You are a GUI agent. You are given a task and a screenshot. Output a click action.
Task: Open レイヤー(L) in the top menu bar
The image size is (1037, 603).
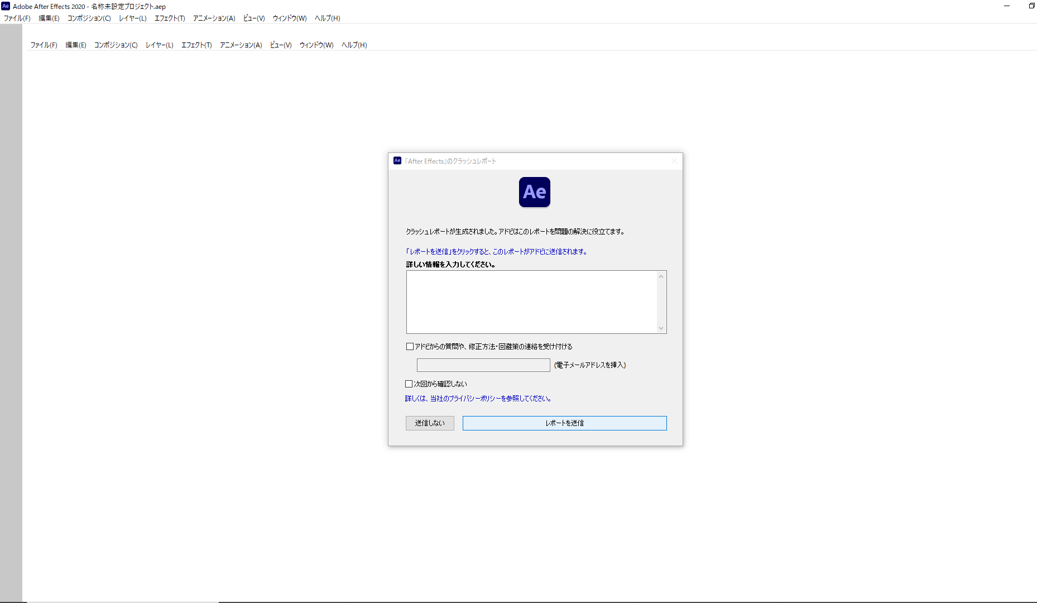tap(133, 18)
